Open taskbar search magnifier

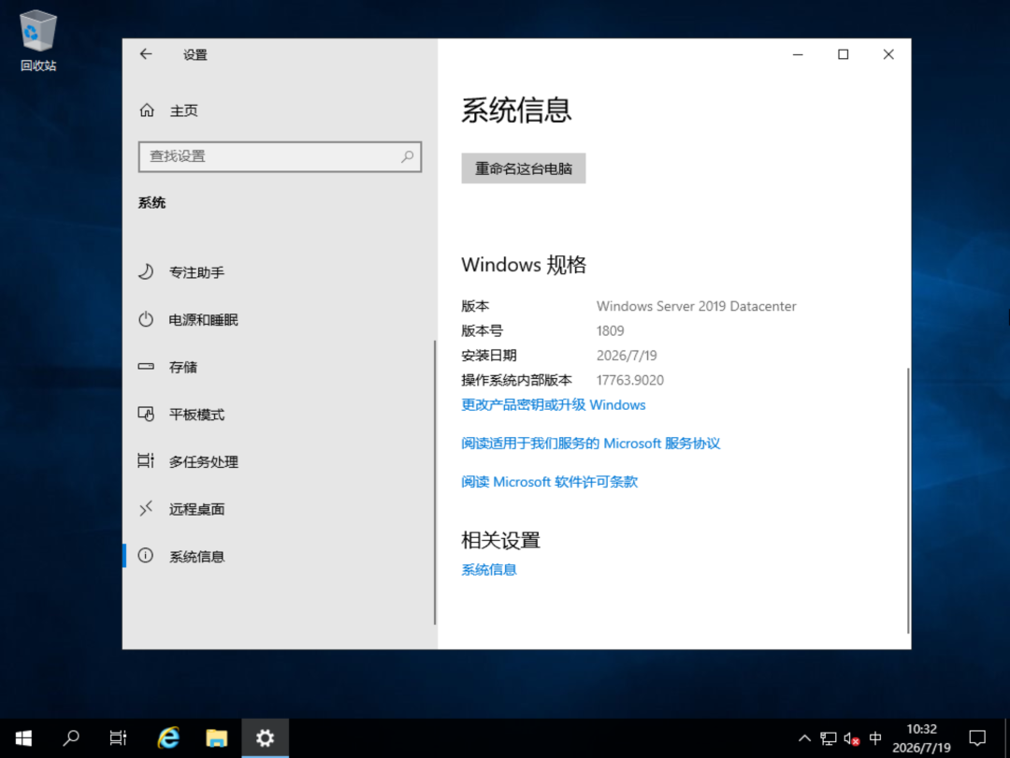[x=71, y=738]
